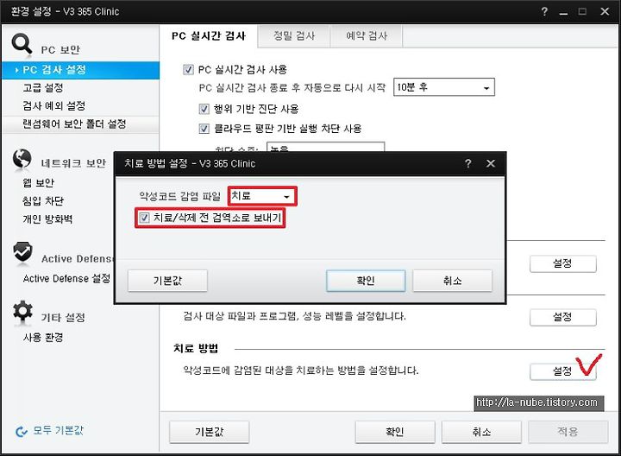The image size is (621, 456).
Task: Switch to the 예약 검사 tab
Action: (367, 36)
